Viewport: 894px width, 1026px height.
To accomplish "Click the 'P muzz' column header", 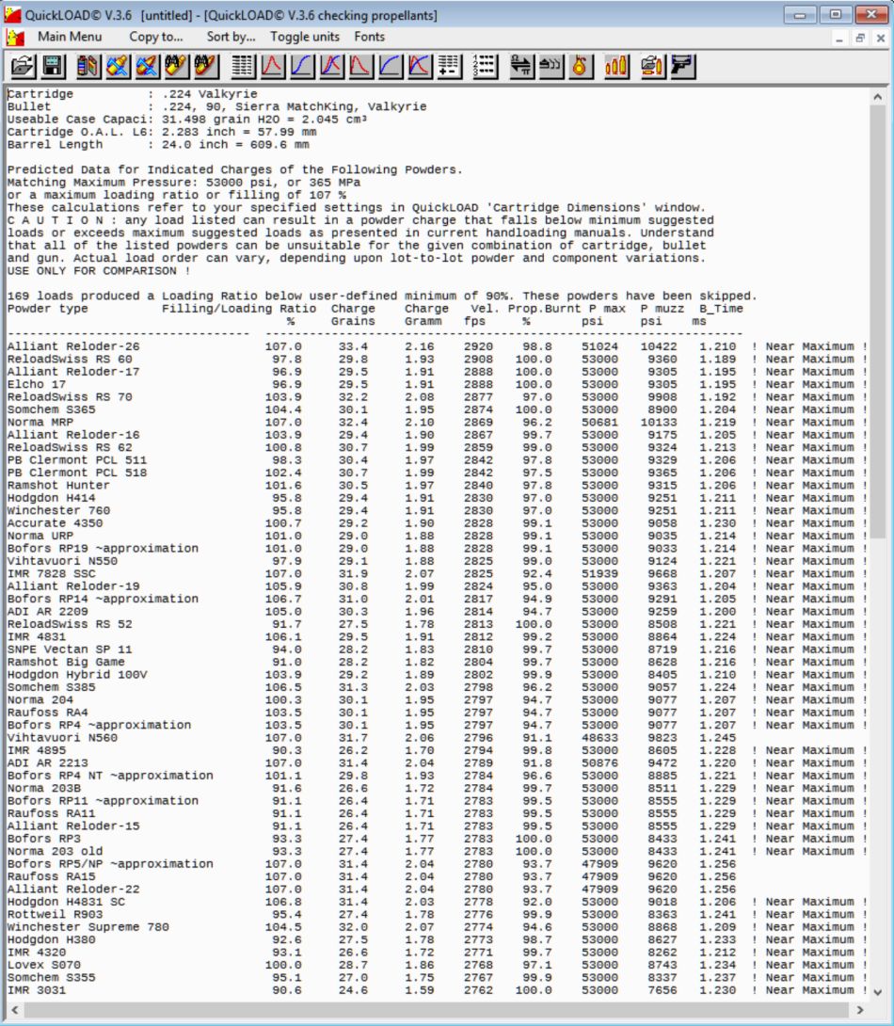I will point(662,308).
